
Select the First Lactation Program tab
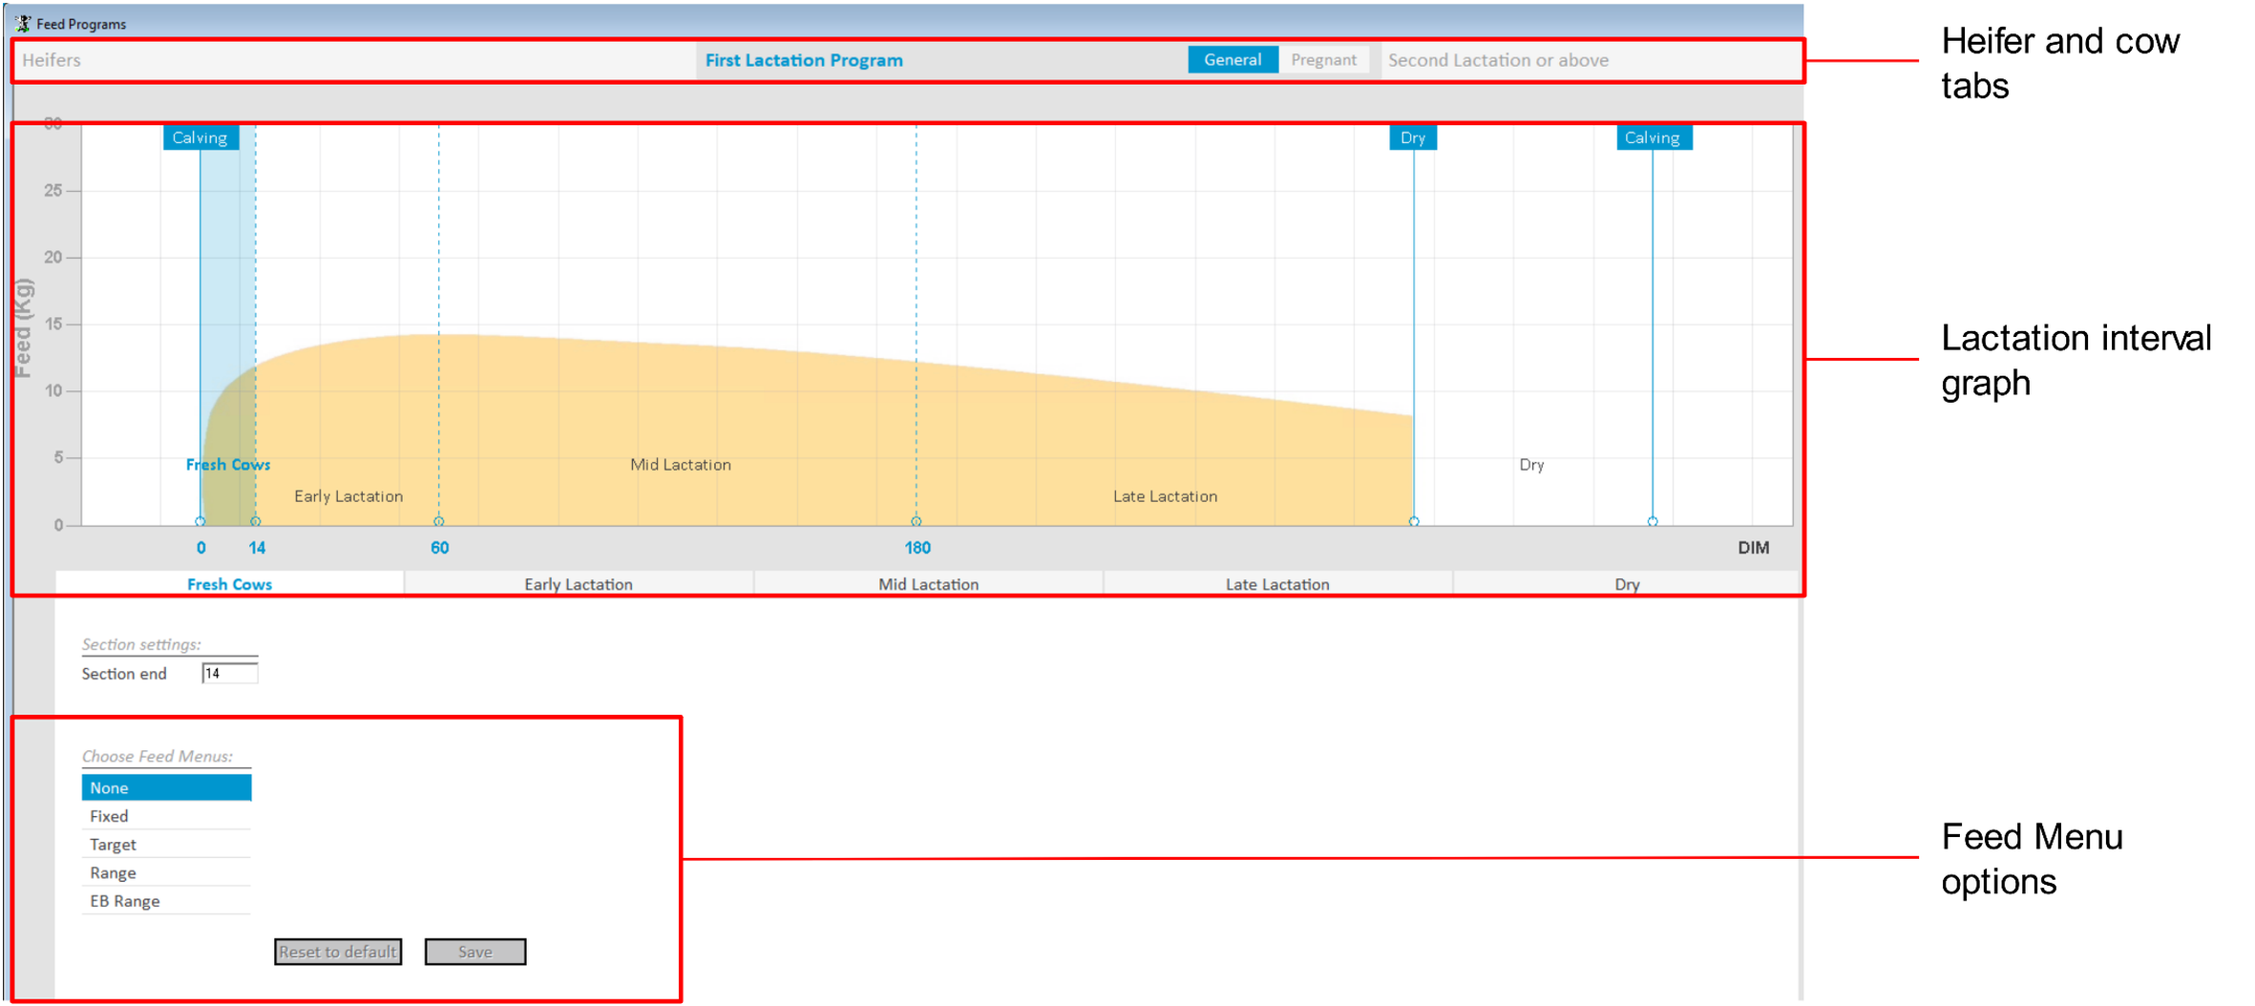coord(803,60)
